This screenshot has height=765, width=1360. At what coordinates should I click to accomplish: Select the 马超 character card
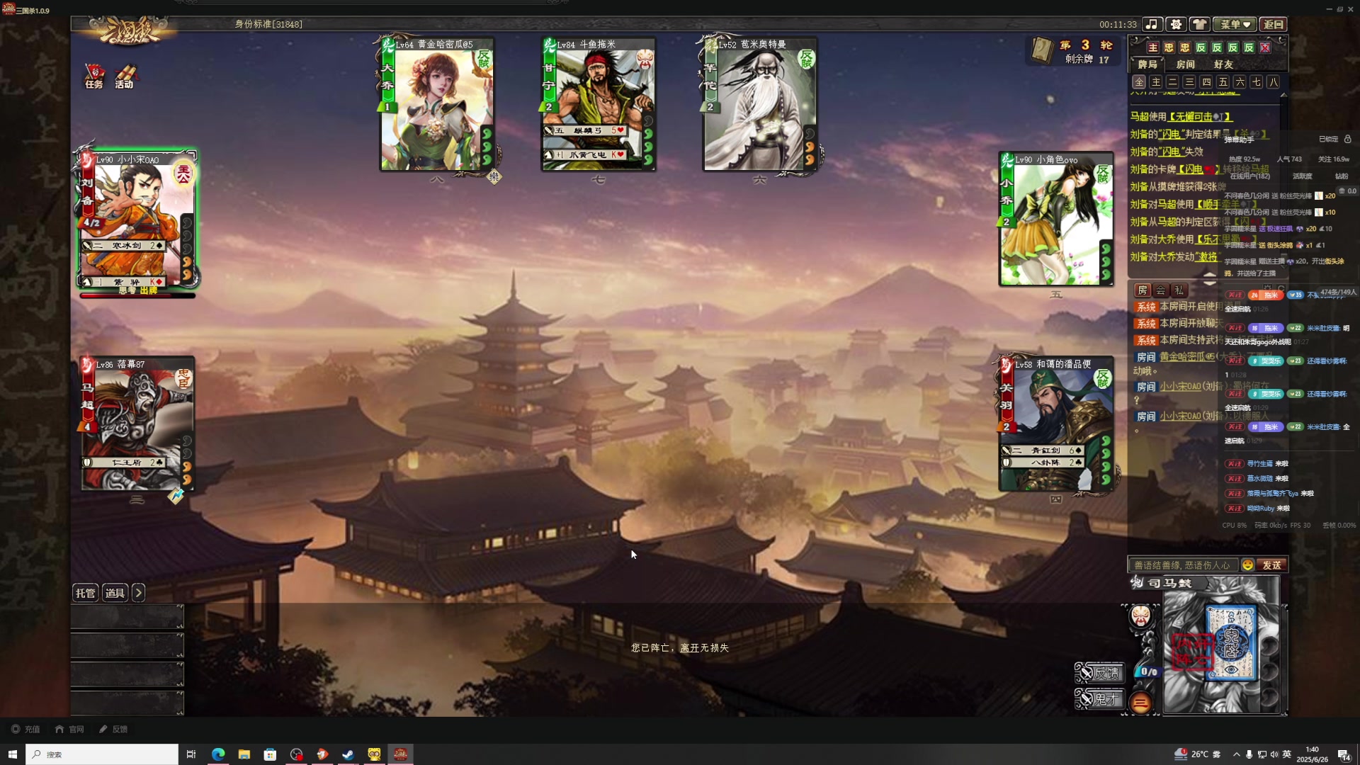point(137,424)
